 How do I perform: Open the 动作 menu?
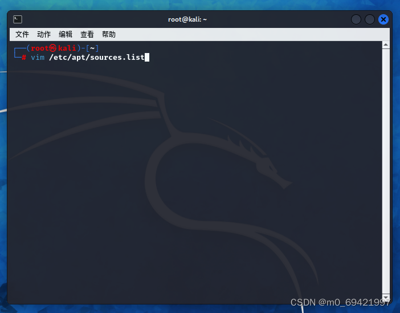pyautogui.click(x=44, y=34)
